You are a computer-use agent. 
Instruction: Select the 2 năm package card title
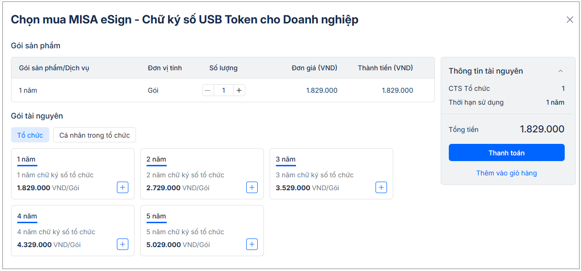click(156, 159)
